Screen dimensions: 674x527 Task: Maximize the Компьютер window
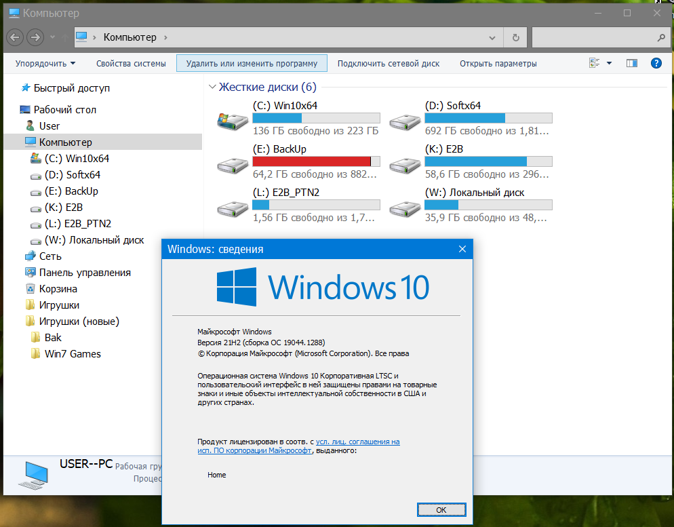coord(627,13)
